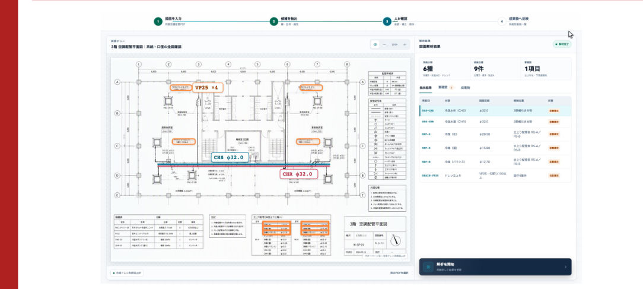The image size is (643, 289).
Task: Toggle the eye overlay visibility button
Action: pos(375,45)
